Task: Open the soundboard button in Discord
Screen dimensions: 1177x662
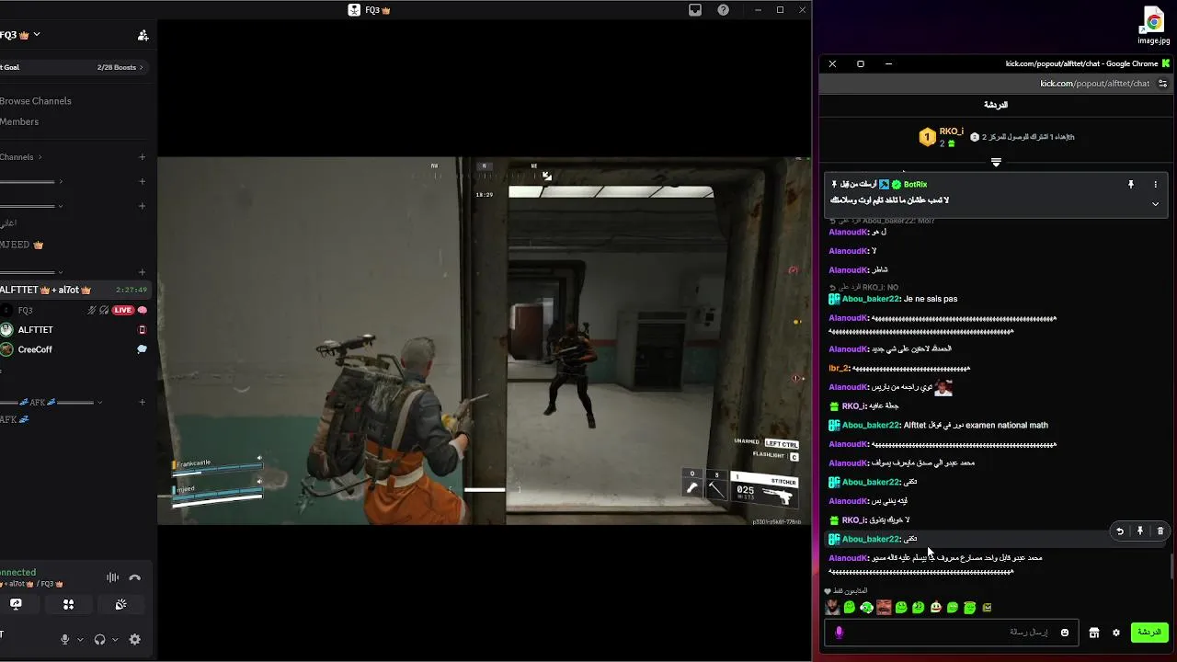Action: pos(120,604)
